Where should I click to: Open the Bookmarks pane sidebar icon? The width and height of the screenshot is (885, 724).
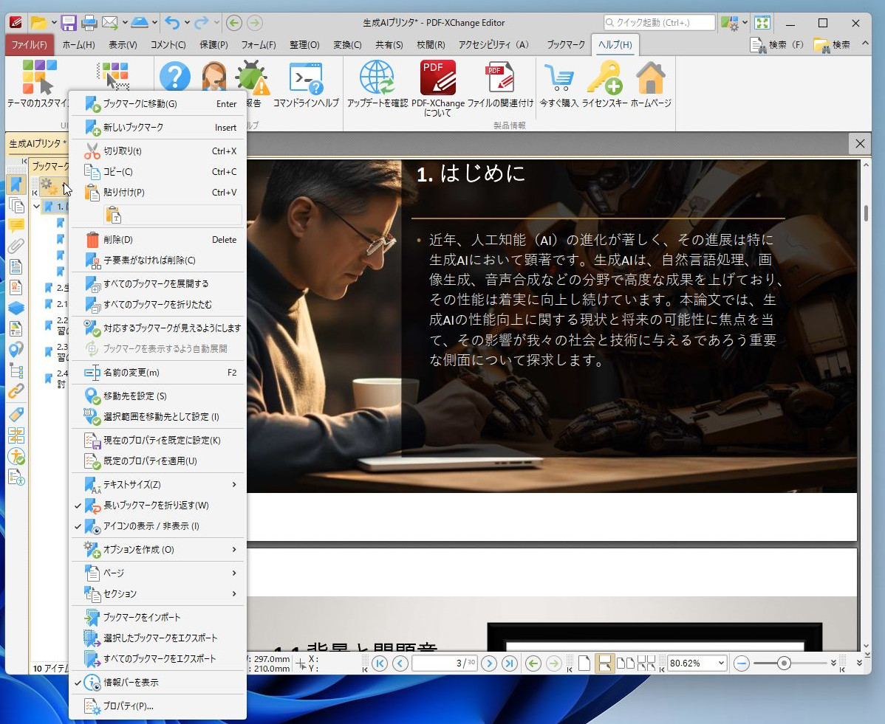[16, 185]
